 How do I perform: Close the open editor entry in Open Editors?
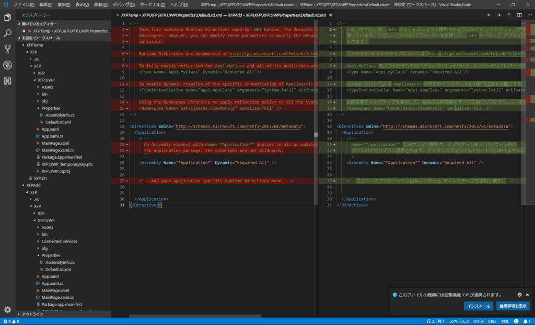[24, 31]
